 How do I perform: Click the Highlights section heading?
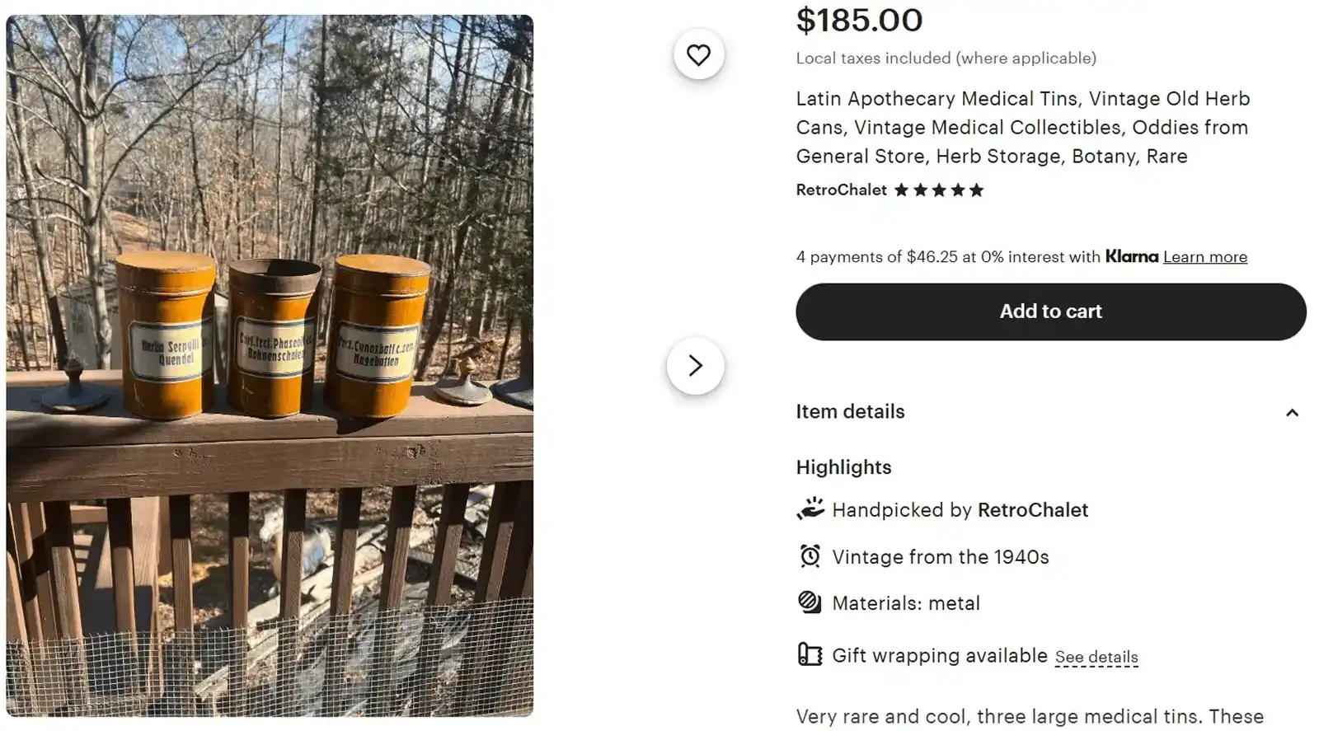point(843,467)
